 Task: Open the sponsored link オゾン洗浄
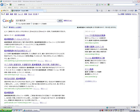[89, 69]
